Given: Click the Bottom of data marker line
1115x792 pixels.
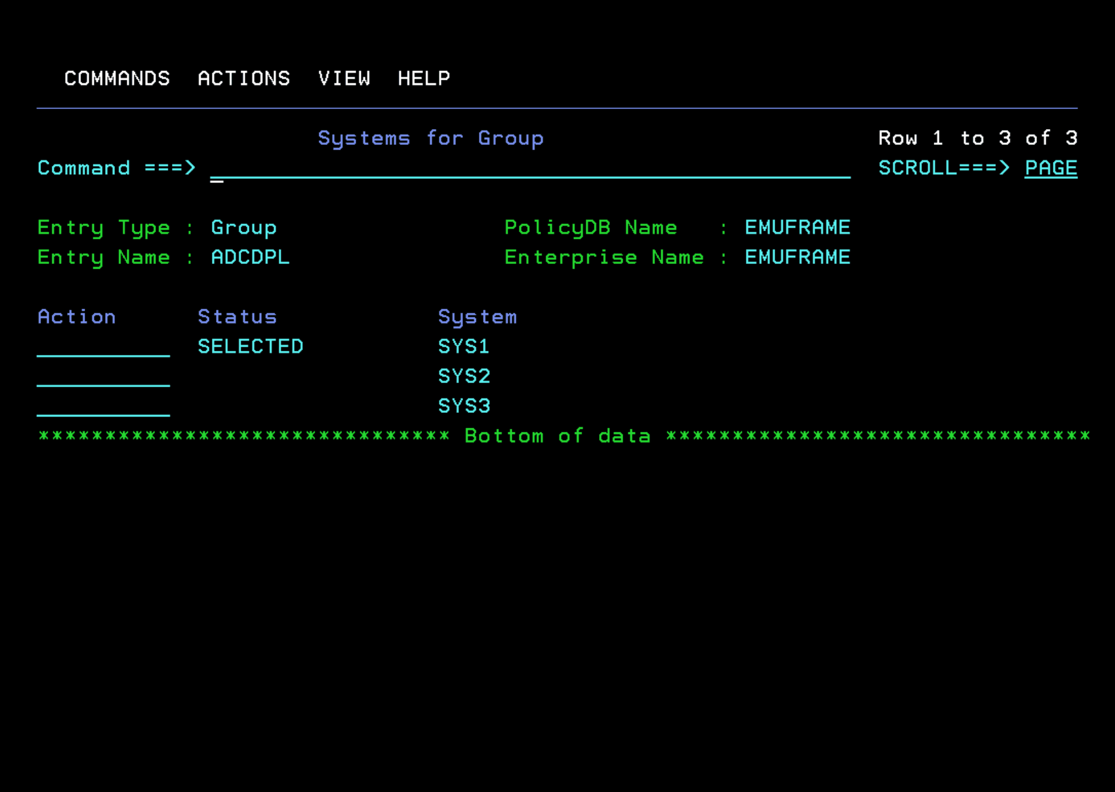Looking at the screenshot, I should [557, 435].
